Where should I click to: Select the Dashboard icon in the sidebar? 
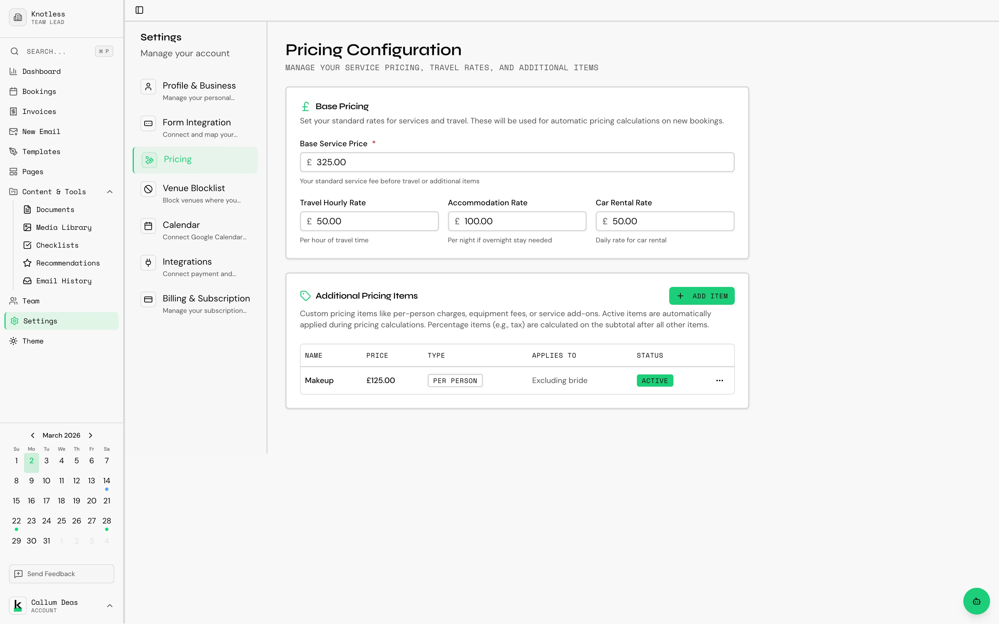tap(14, 71)
